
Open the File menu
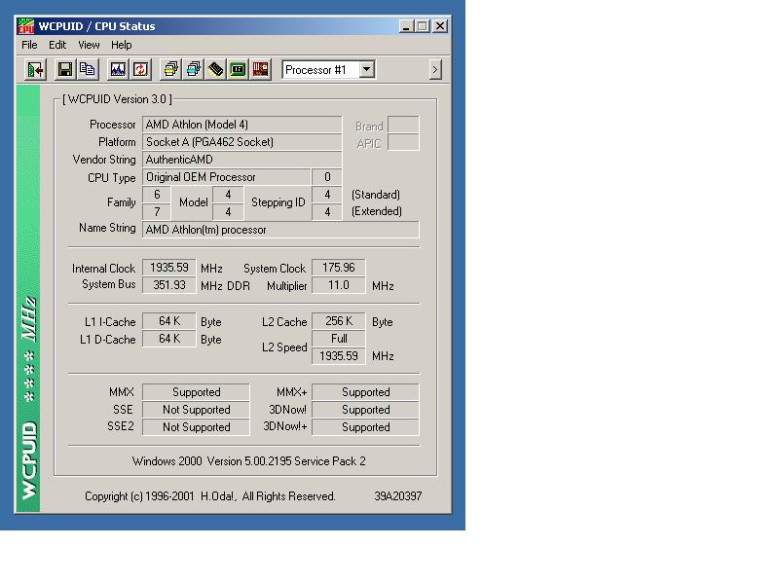pos(29,45)
